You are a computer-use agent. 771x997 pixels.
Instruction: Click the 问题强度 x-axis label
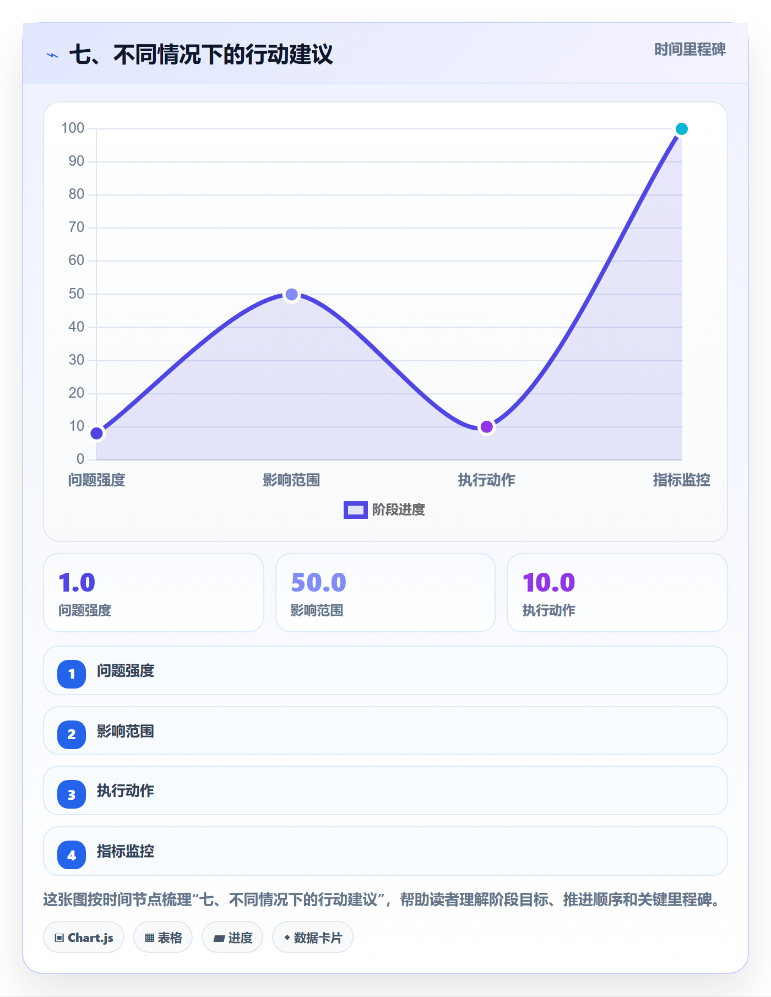[97, 480]
